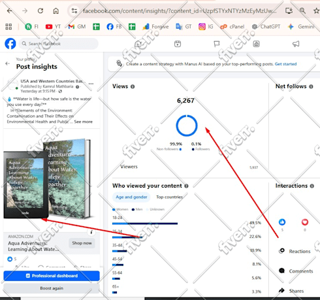320x300 pixels.
Task: Open the GM Gmail bookmark
Action: [x=76, y=27]
